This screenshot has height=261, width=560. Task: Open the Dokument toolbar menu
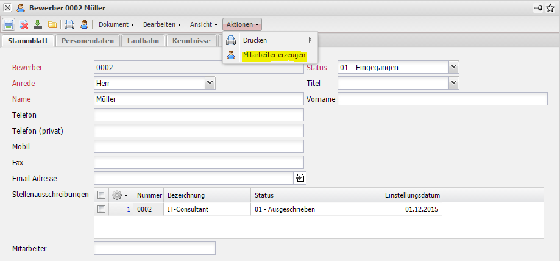tap(116, 25)
